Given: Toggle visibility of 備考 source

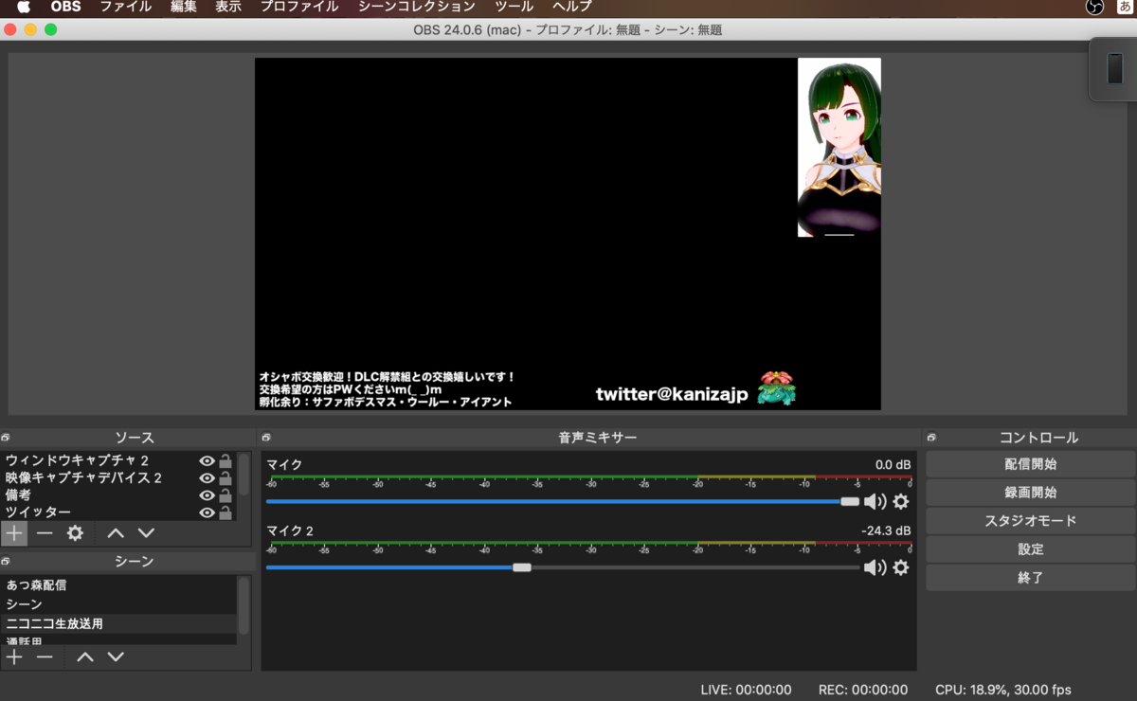Looking at the screenshot, I should click(207, 495).
